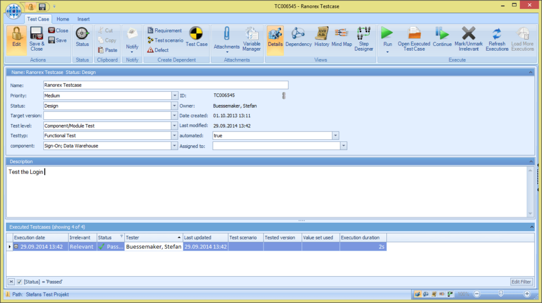542x303 pixels.
Task: Open the Testtyp dropdown arrow
Action: click(175, 136)
